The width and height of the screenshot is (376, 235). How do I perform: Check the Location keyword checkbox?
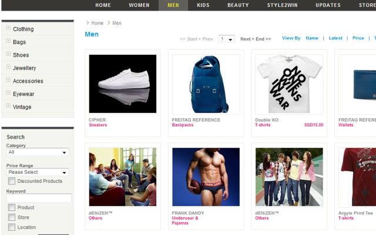pyautogui.click(x=12, y=227)
